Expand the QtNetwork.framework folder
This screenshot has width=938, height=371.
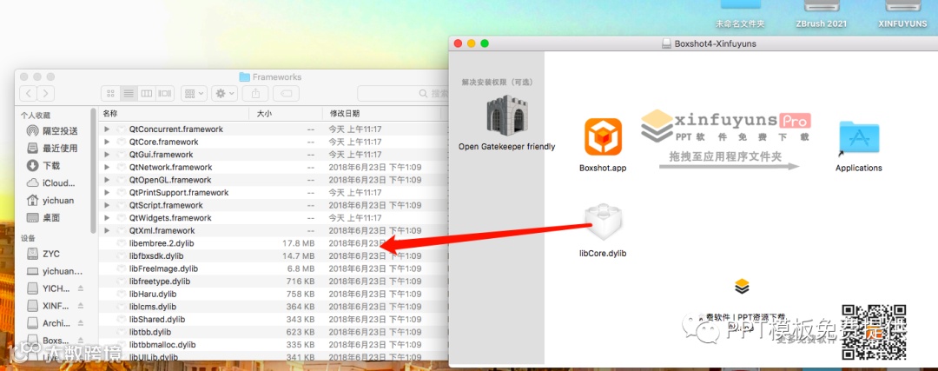click(107, 167)
